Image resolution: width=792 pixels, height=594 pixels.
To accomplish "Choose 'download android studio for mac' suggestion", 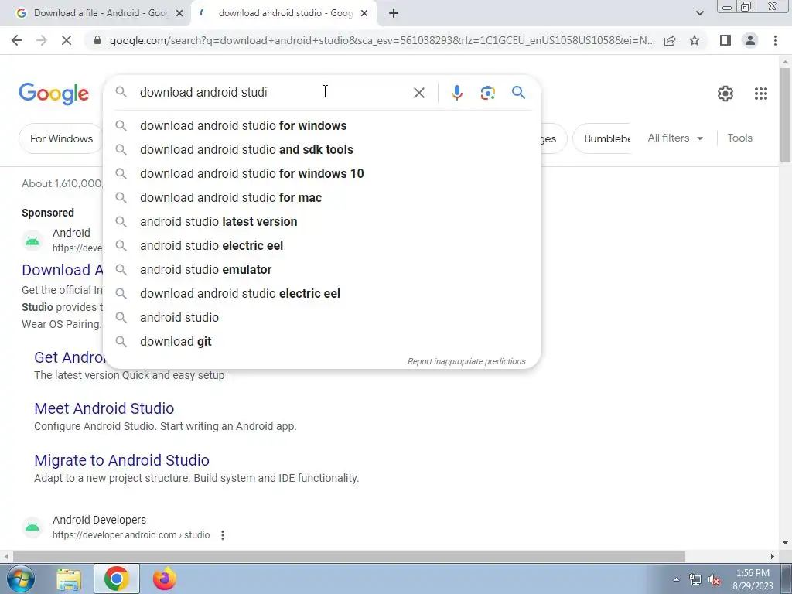I will coord(322,197).
